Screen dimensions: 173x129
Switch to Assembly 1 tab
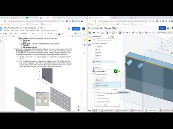click(x=165, y=110)
